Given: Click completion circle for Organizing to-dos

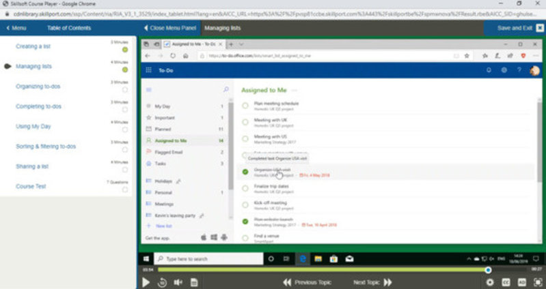Looking at the screenshot, I should [125, 89].
